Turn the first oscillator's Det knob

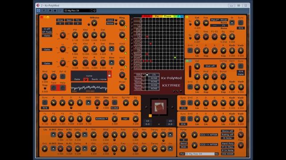tap(103, 35)
